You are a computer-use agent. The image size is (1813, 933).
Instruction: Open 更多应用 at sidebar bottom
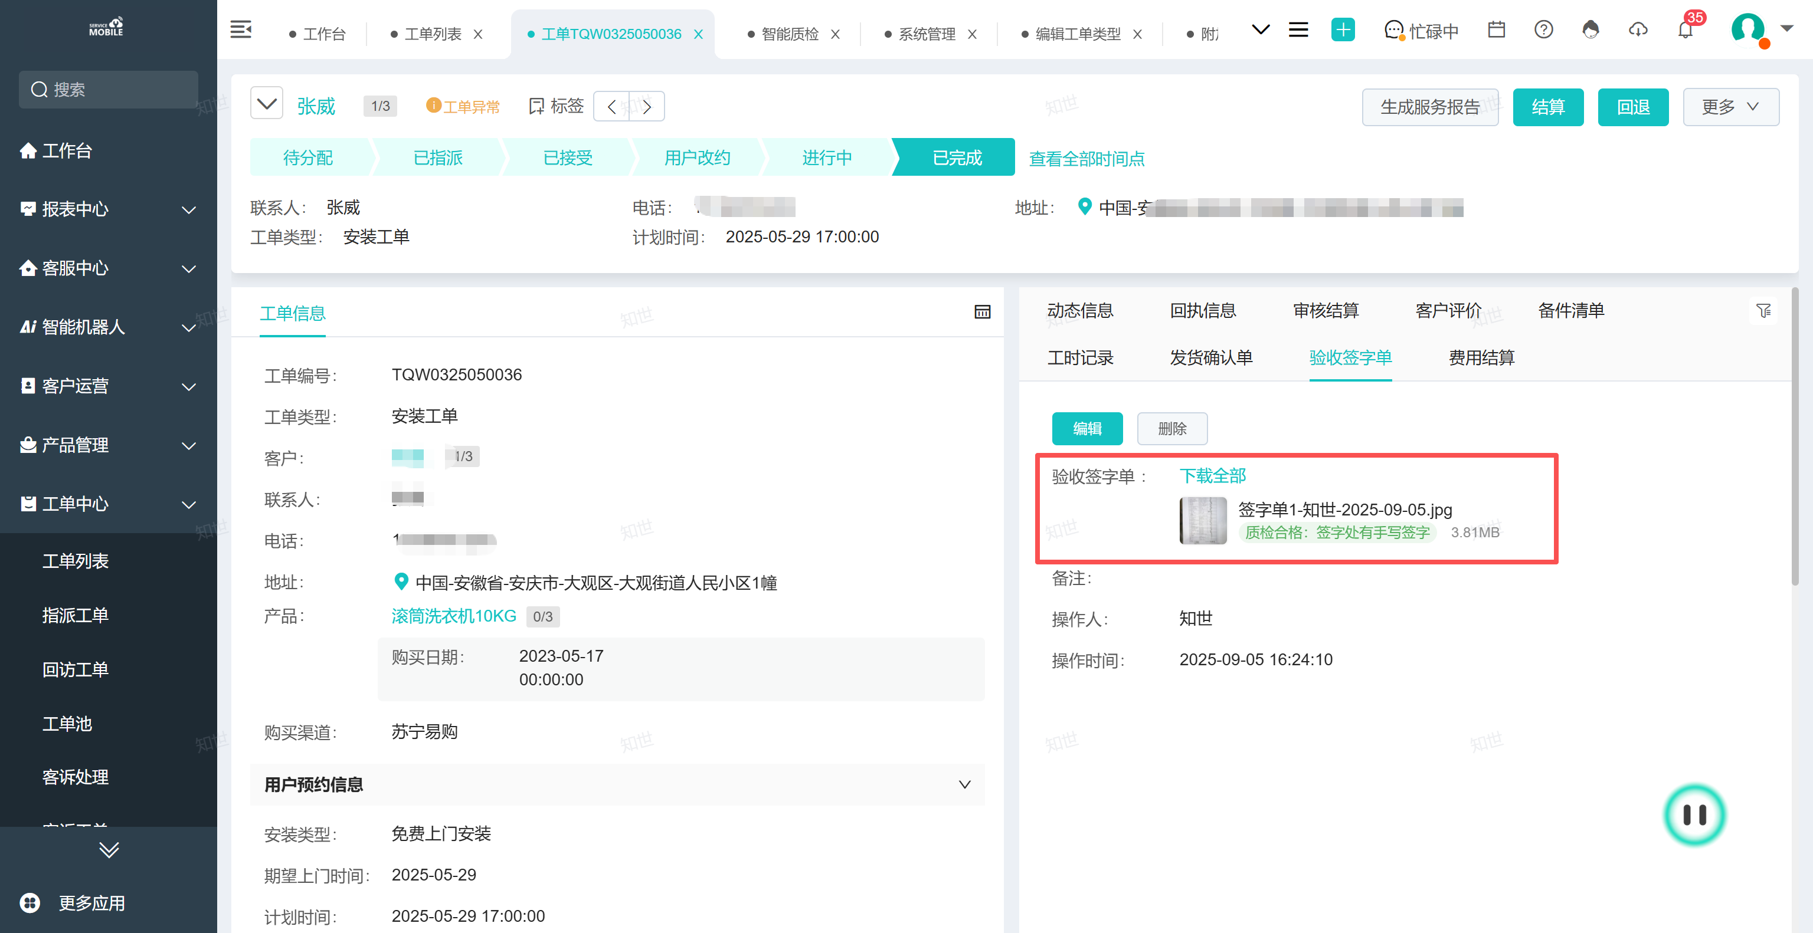point(73,904)
